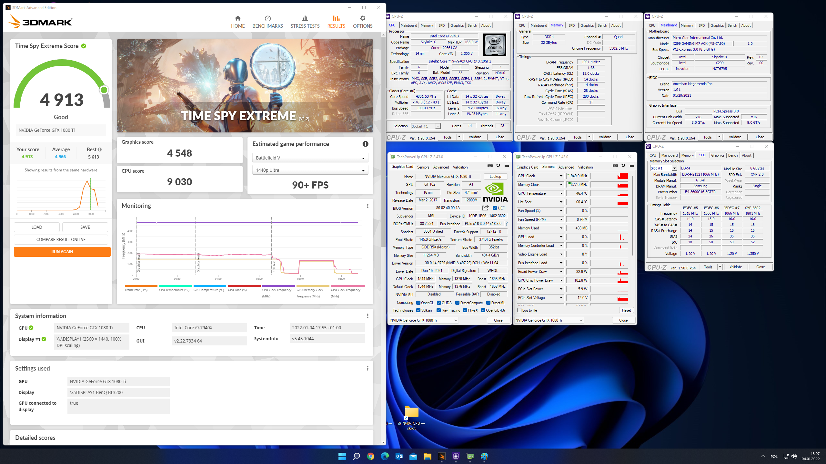Open Slot #1 dropdown in CPU-Z SPD
This screenshot has width=826, height=464.
point(663,168)
